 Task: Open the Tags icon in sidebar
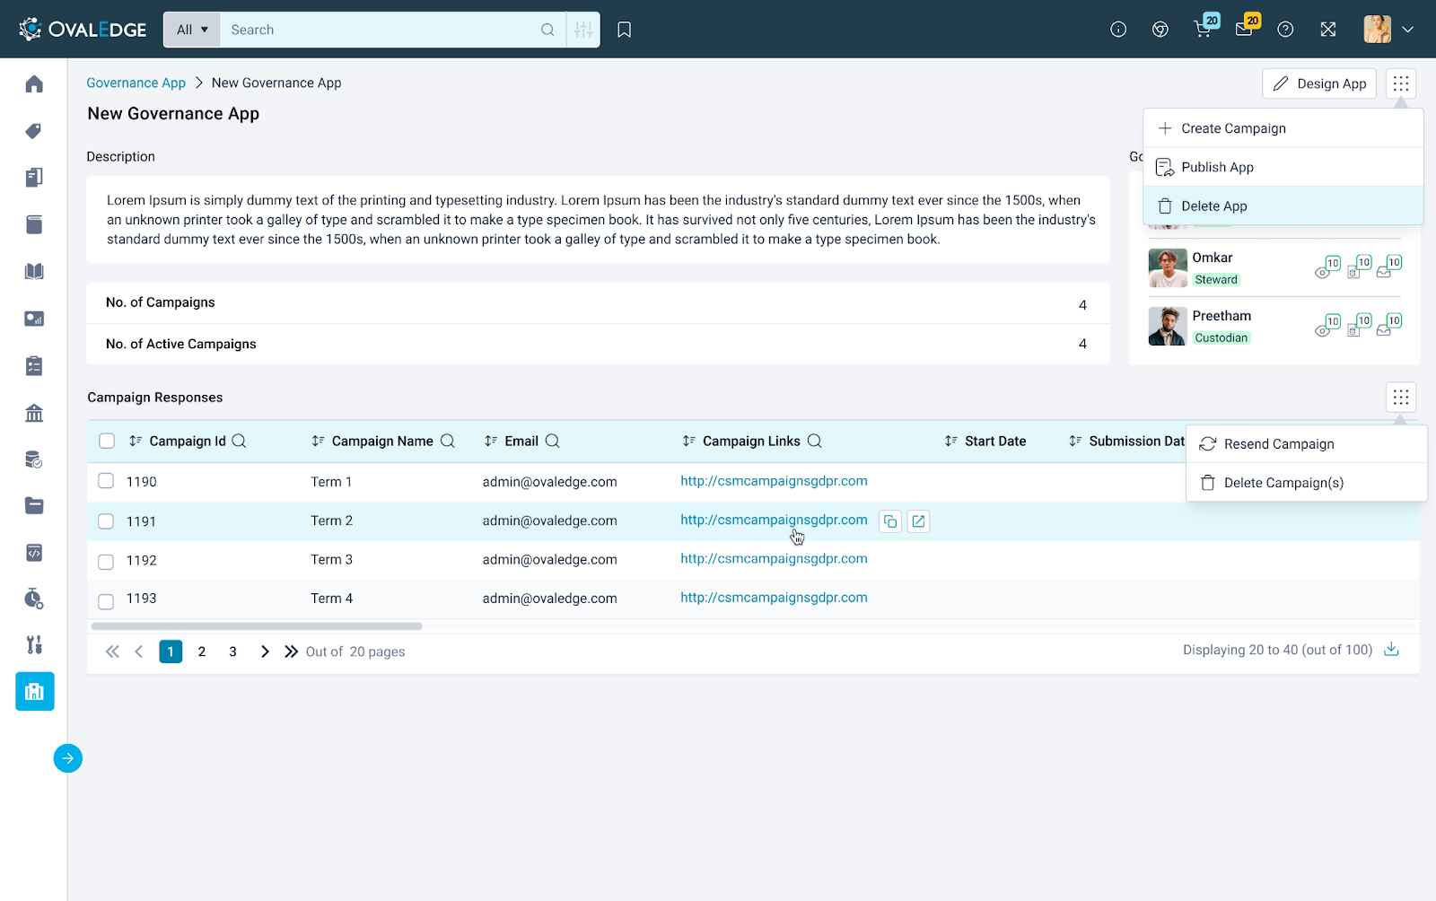pos(34,131)
